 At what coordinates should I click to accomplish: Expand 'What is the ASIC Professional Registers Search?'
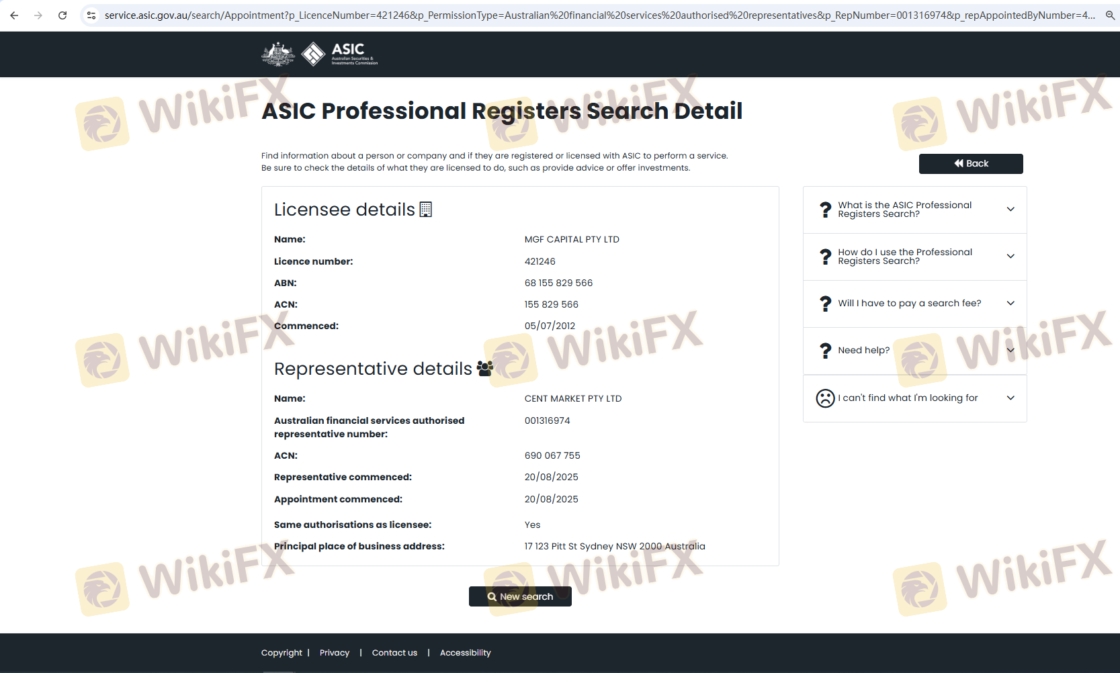[914, 210]
